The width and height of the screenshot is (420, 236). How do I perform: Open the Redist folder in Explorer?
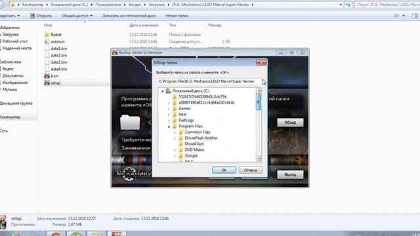(x=56, y=35)
